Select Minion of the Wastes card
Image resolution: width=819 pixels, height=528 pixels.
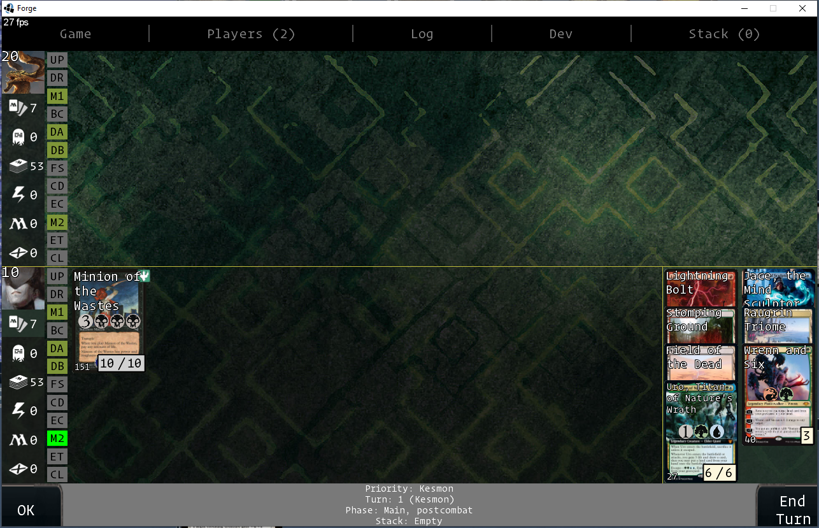coord(108,320)
